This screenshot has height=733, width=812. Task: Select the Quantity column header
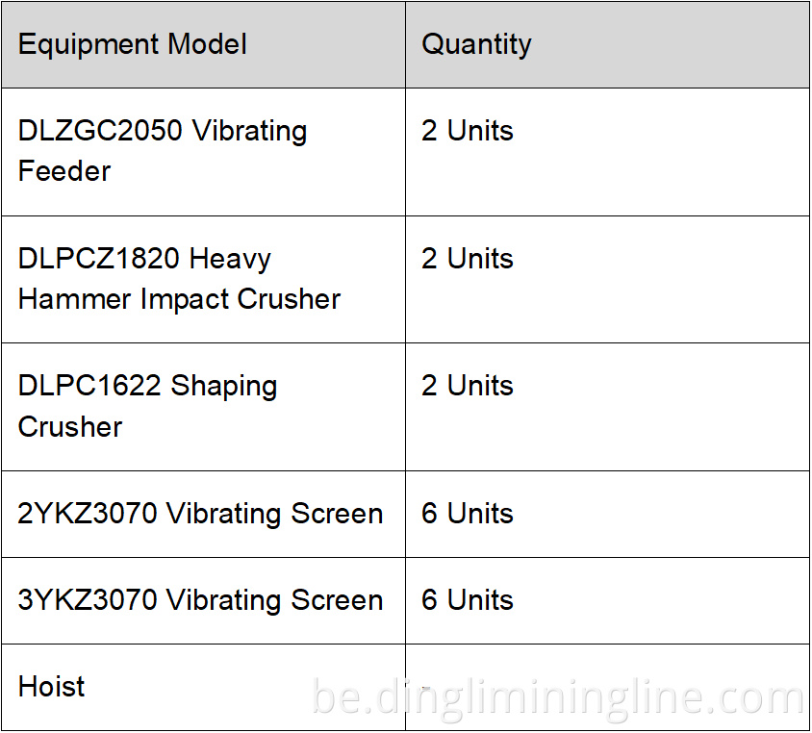tap(476, 44)
